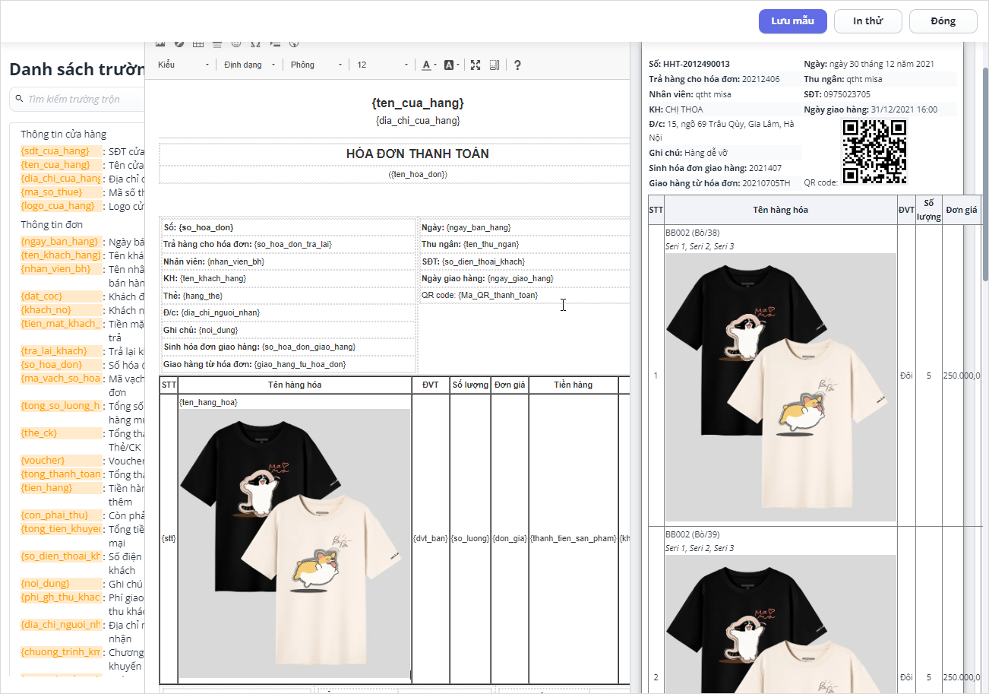Insert a table using the table icon
This screenshot has height=694, width=989.
tap(198, 43)
